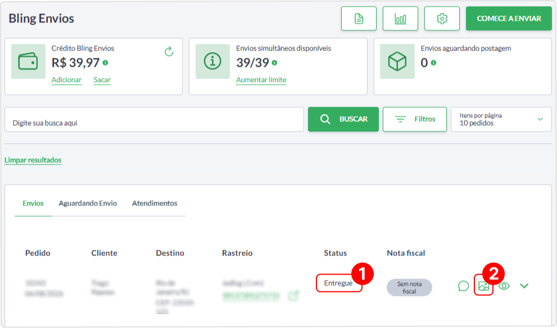Click the Destino column header
The width and height of the screenshot is (557, 328).
[170, 253]
